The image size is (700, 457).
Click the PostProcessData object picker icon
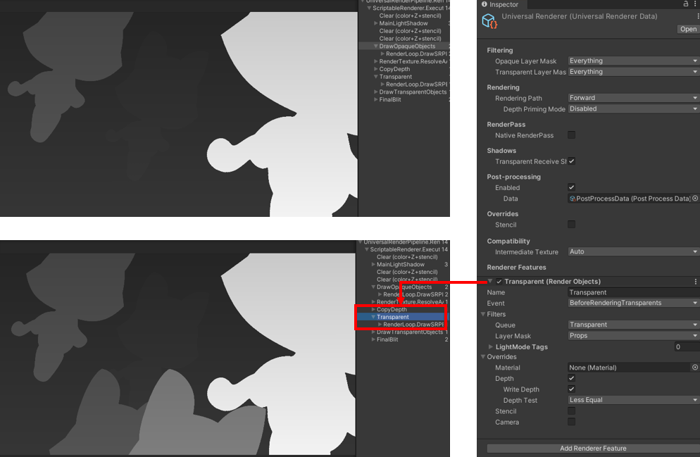(695, 199)
